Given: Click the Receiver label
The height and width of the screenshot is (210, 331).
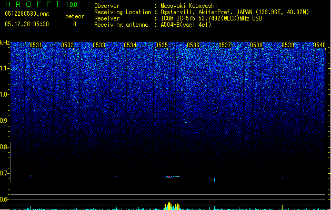Looking at the screenshot, I should (107, 18).
